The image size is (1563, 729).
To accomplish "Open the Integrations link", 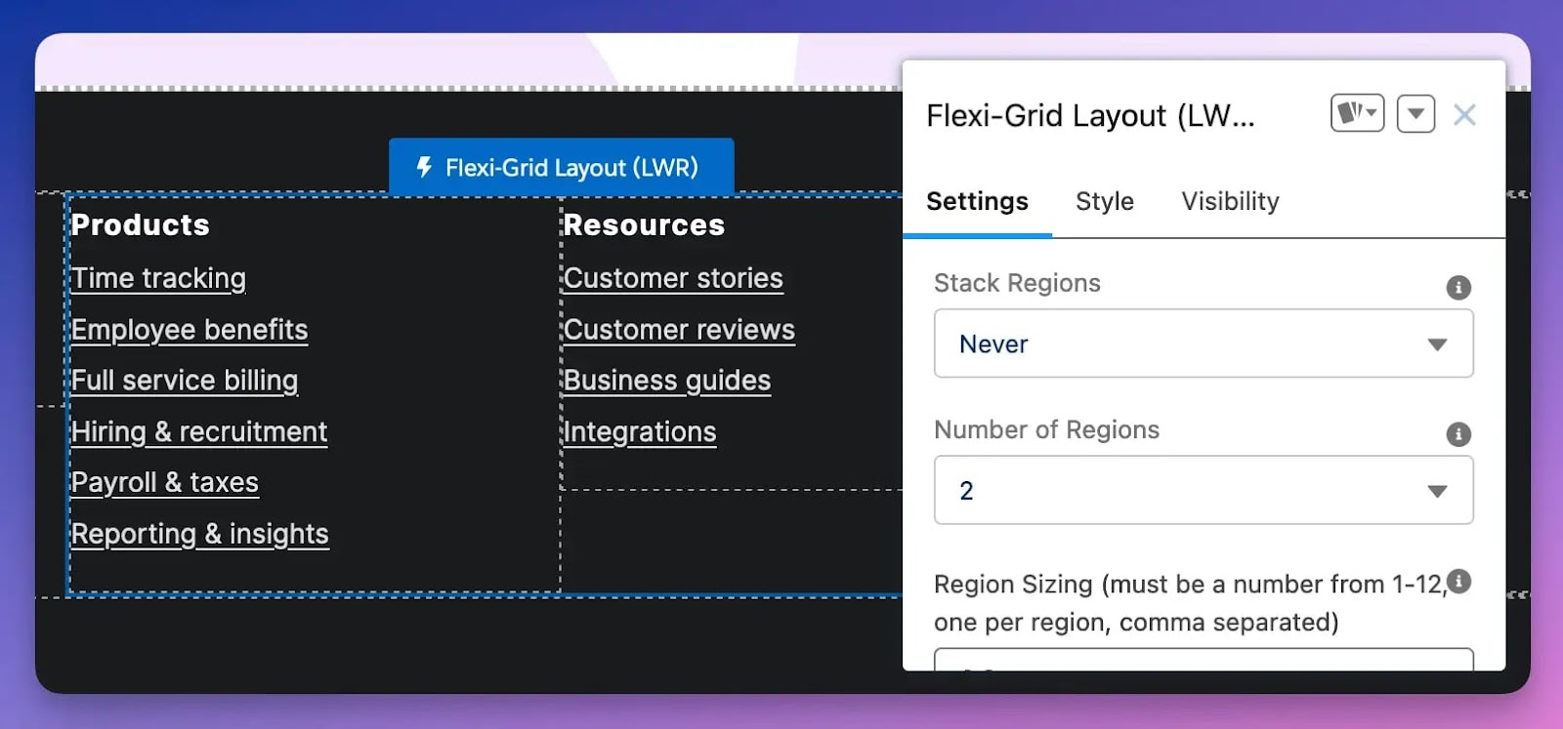I will click(640, 431).
